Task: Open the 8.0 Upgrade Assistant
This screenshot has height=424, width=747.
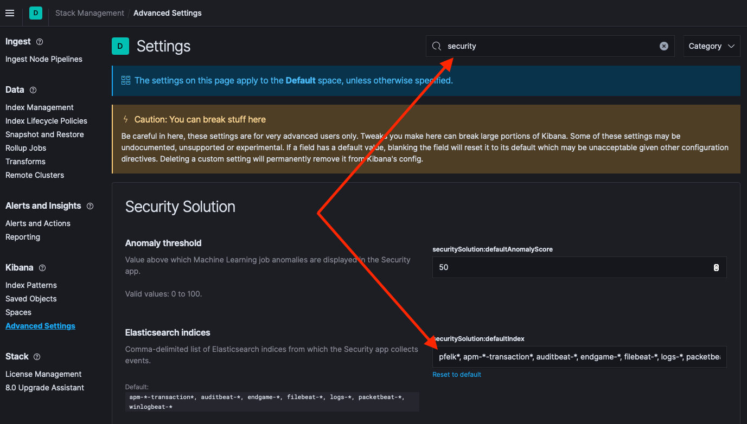Action: coord(44,388)
